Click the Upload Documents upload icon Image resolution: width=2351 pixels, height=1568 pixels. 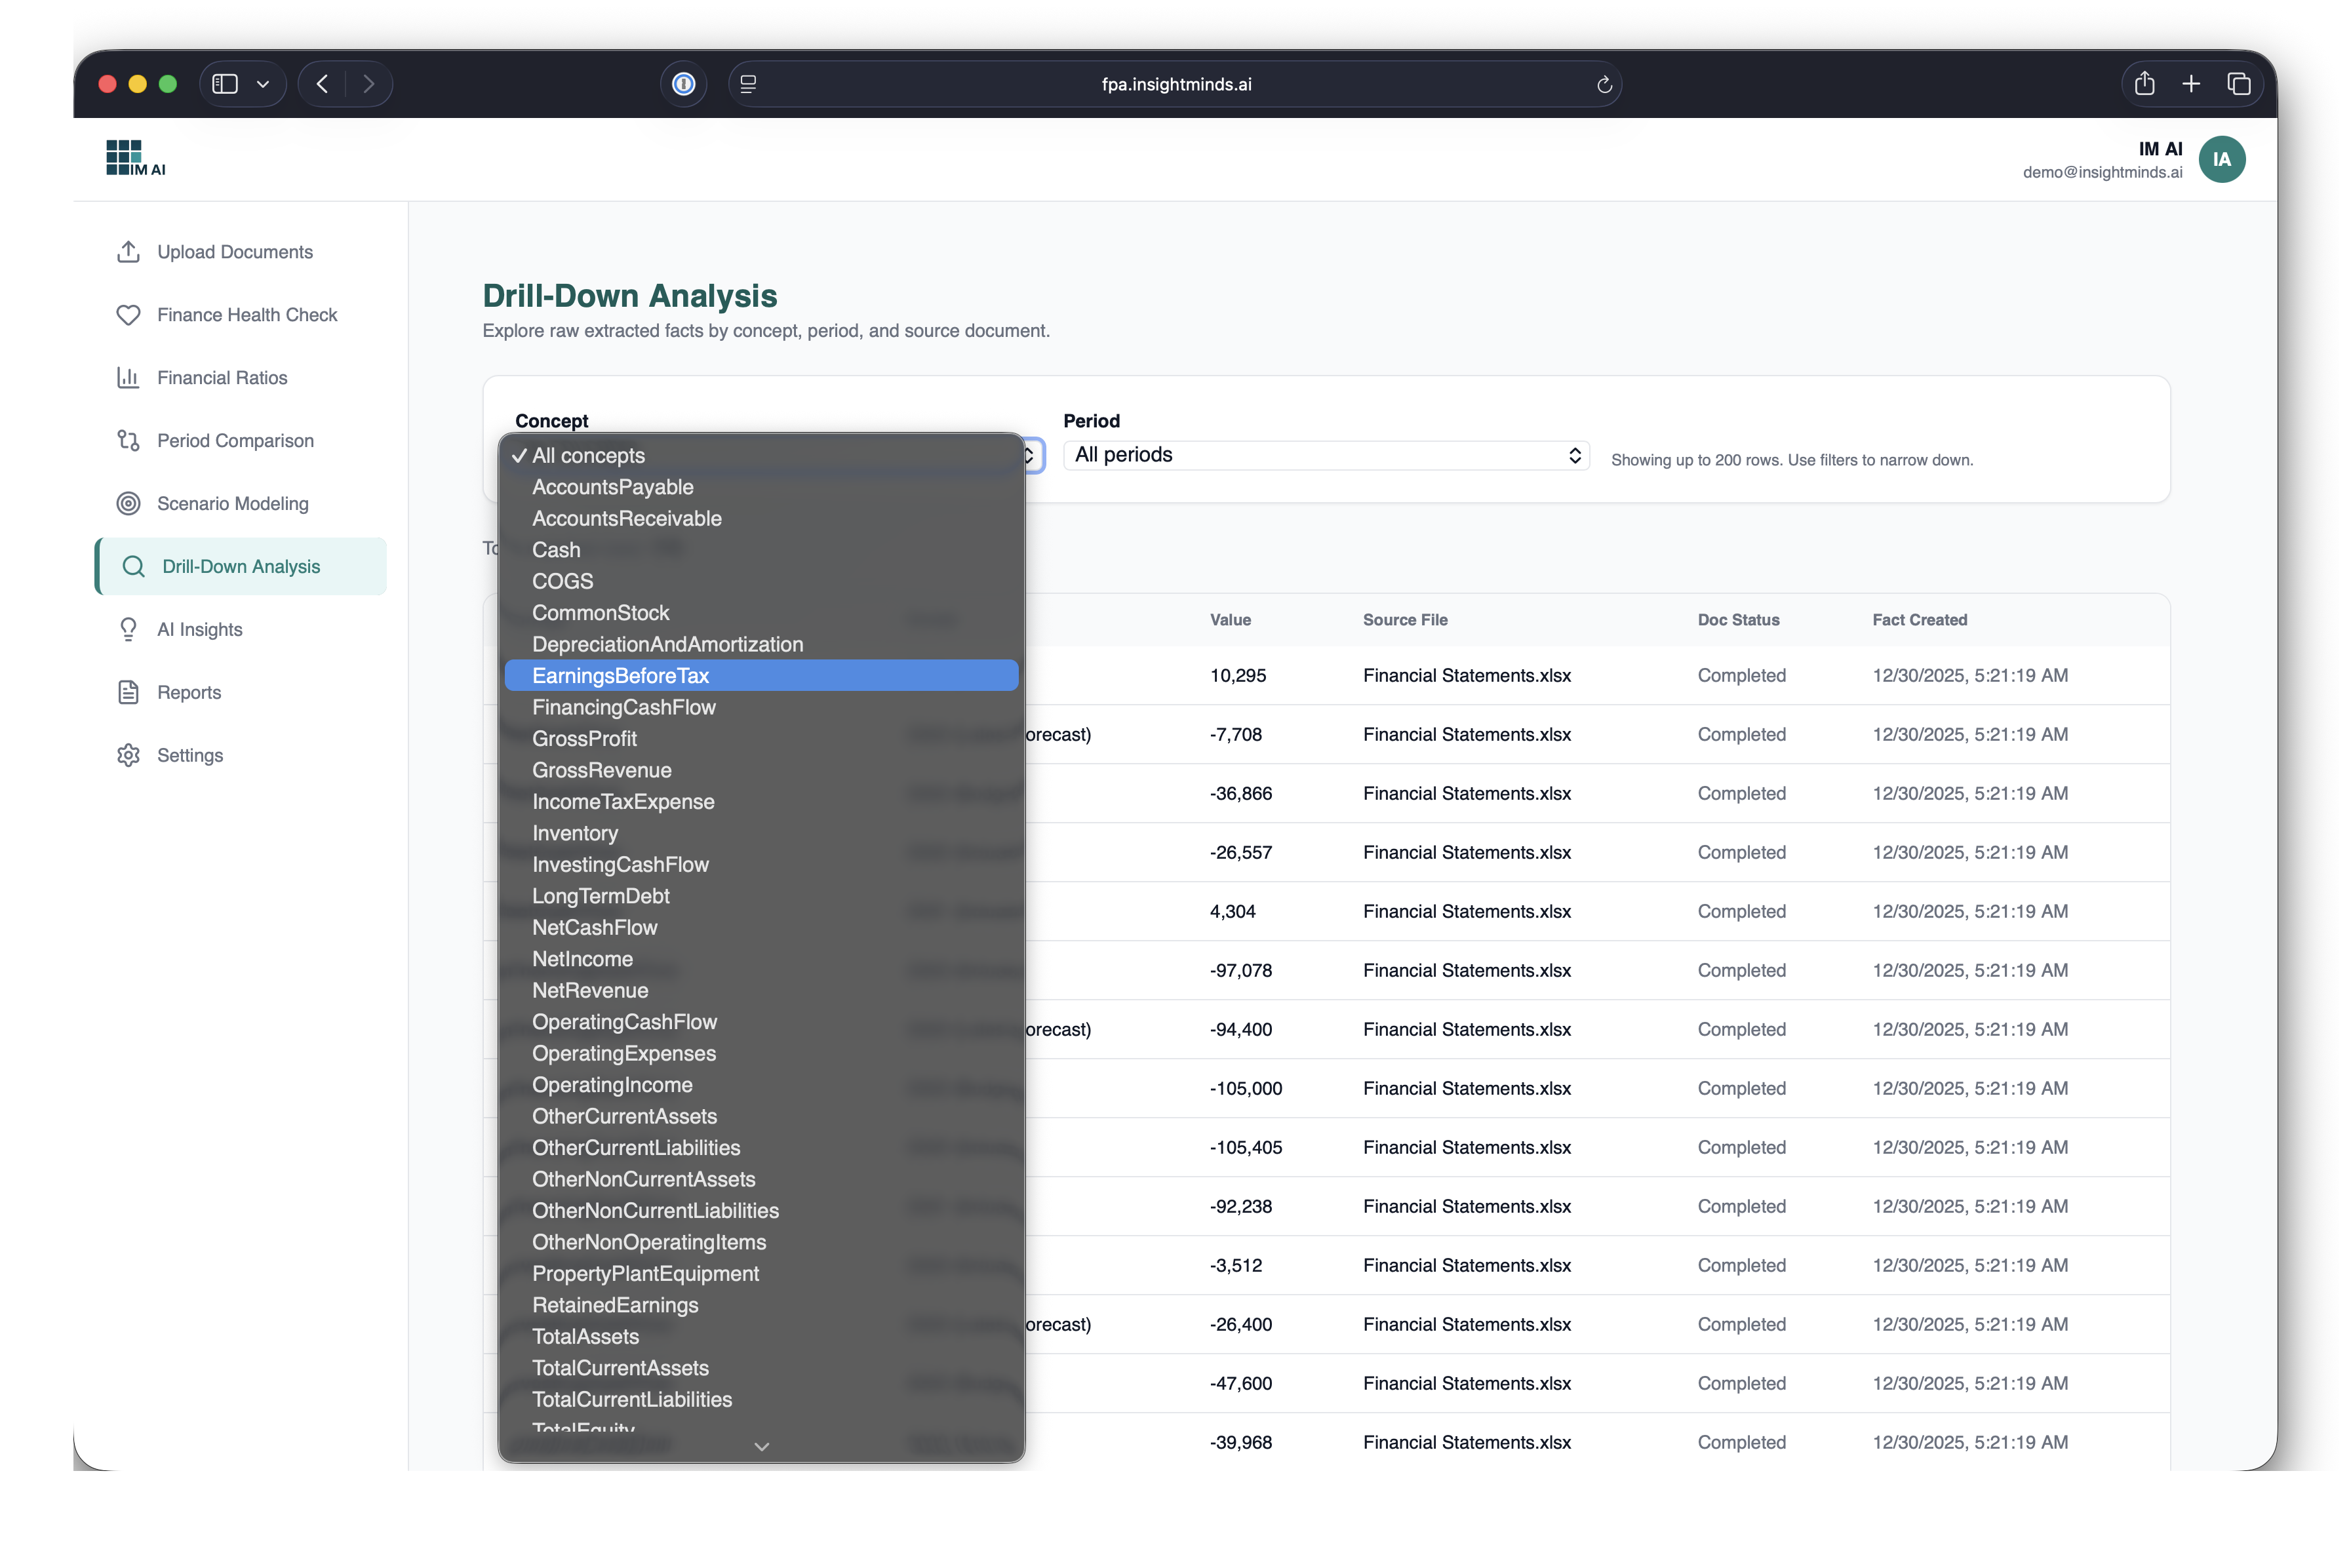pos(128,252)
